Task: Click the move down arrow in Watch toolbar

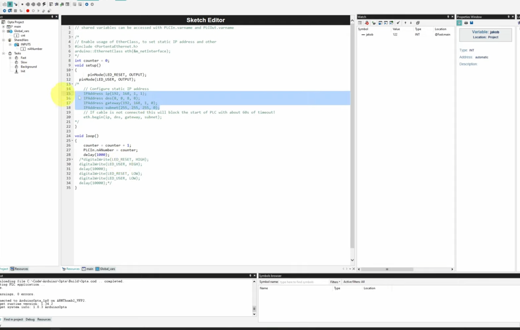Action: click(x=411, y=23)
